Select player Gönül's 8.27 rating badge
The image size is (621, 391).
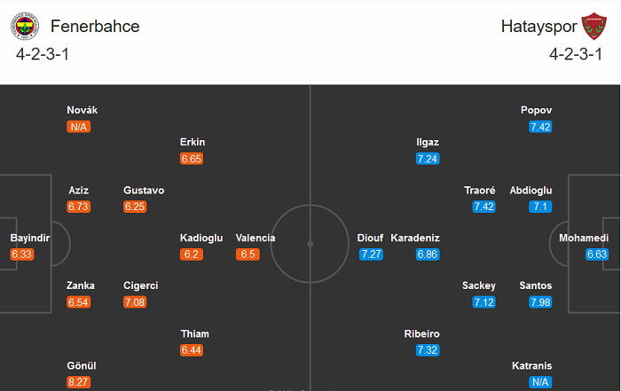click(x=81, y=382)
